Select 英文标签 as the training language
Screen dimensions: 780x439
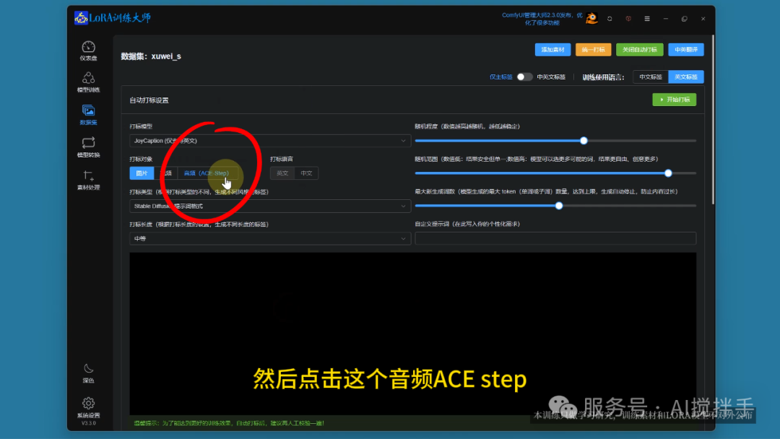point(685,77)
